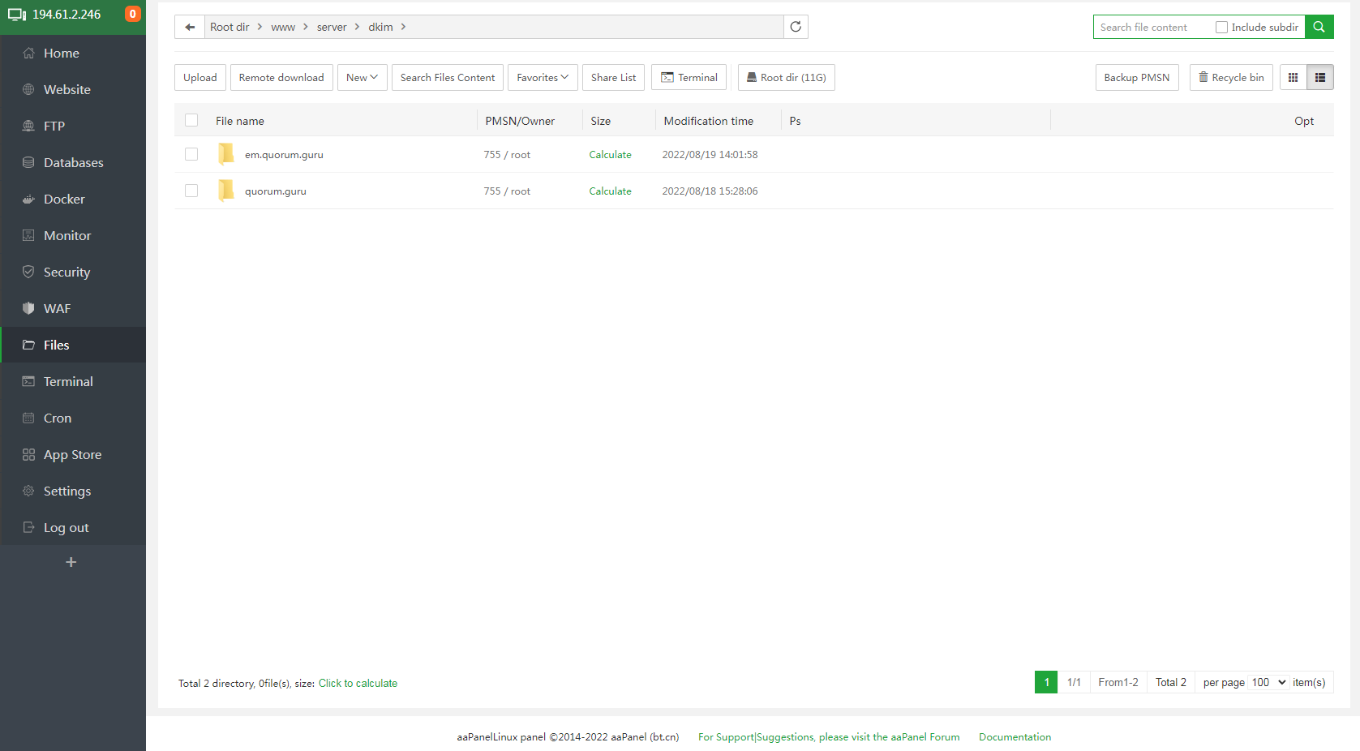The height and width of the screenshot is (751, 1360).
Task: Open the aaPanel Forum support link
Action: (x=829, y=736)
